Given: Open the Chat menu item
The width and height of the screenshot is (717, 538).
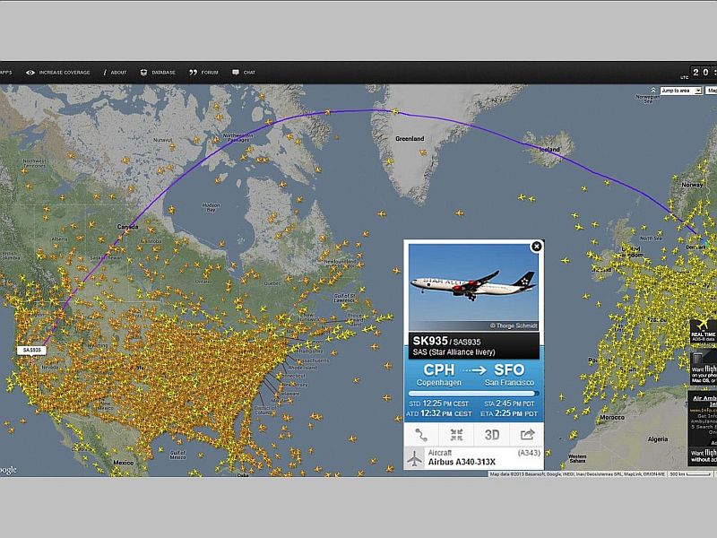Looking at the screenshot, I should (x=244, y=72).
